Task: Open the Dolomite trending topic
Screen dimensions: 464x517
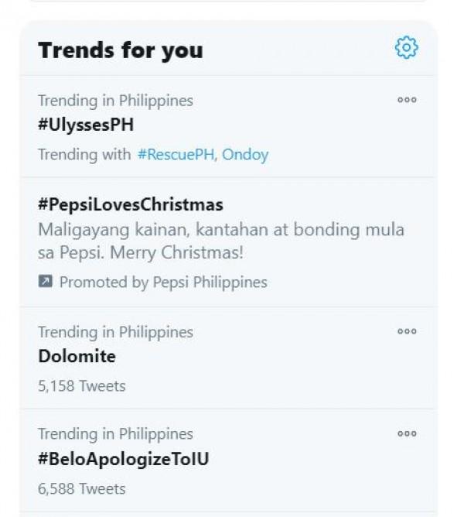Action: (x=77, y=356)
